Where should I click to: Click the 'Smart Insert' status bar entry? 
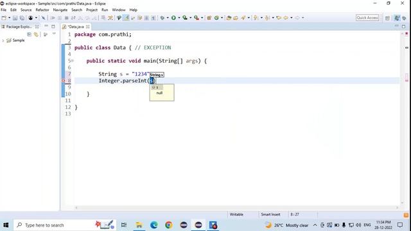point(270,214)
